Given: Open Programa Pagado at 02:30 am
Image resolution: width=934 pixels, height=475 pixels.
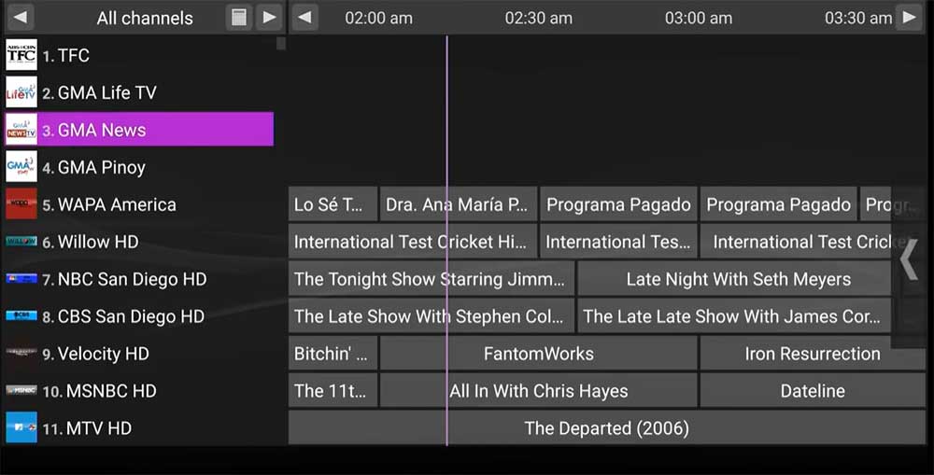Looking at the screenshot, I should coord(619,204).
